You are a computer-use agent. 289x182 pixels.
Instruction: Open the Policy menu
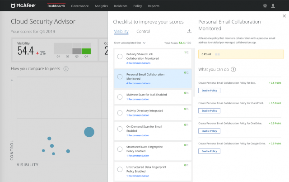pos(137,6)
